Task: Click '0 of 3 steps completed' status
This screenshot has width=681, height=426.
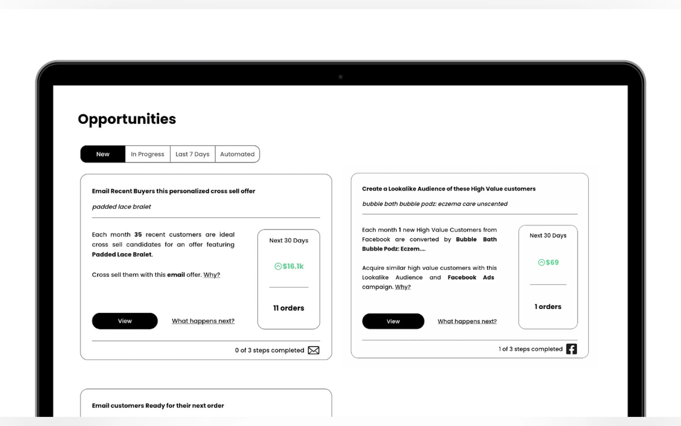Action: point(269,350)
